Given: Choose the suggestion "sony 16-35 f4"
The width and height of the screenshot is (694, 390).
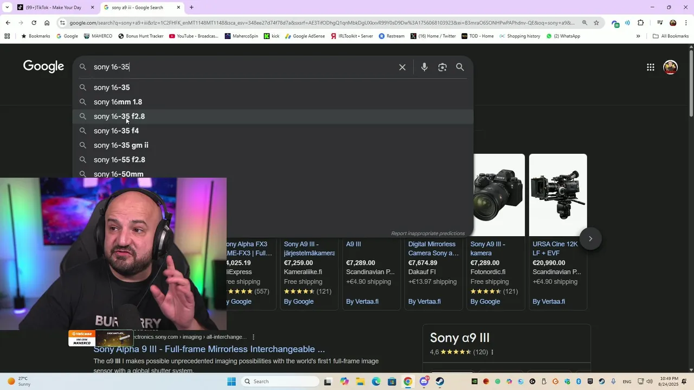Looking at the screenshot, I should (x=273, y=131).
